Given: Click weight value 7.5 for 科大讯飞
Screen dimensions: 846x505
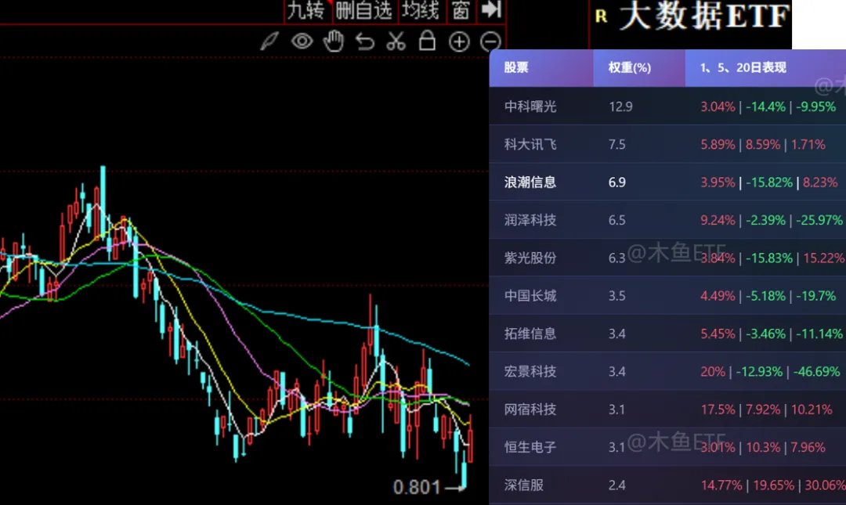Looking at the screenshot, I should 616,145.
